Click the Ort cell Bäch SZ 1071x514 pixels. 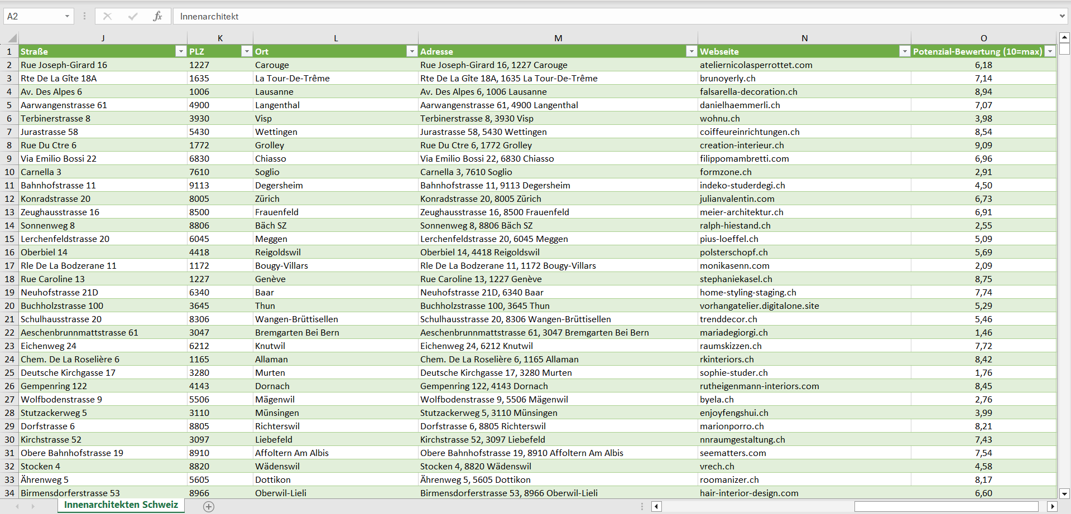coord(336,225)
